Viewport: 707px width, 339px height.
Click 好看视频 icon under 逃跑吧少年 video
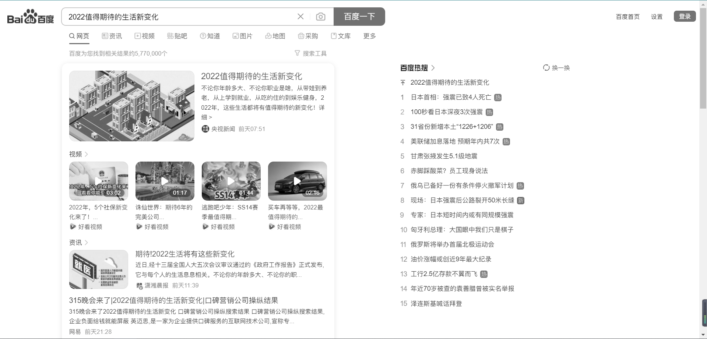(x=205, y=227)
